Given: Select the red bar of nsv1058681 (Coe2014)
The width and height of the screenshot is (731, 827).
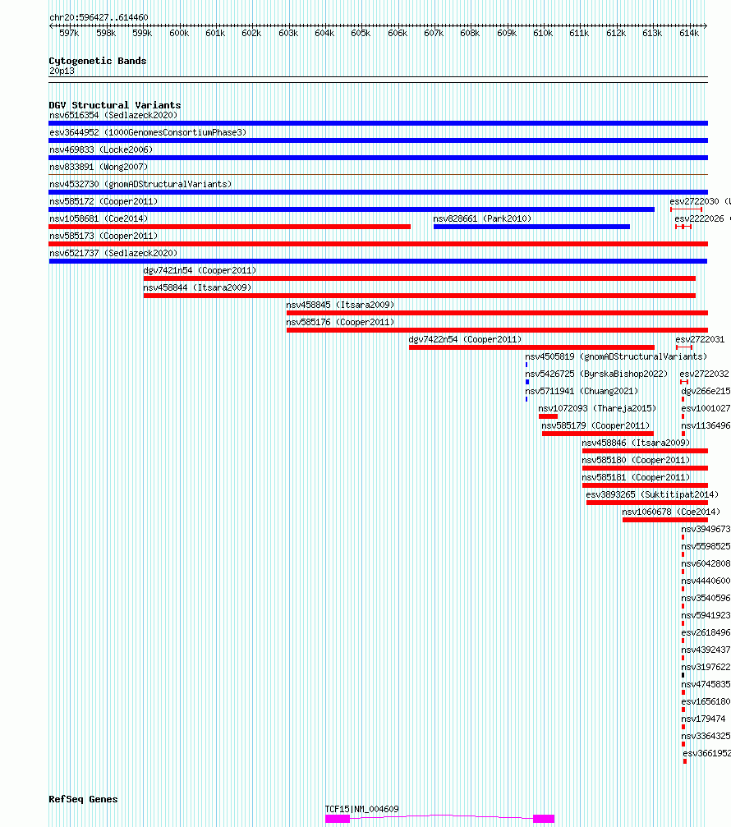Looking at the screenshot, I should click(x=229, y=227).
